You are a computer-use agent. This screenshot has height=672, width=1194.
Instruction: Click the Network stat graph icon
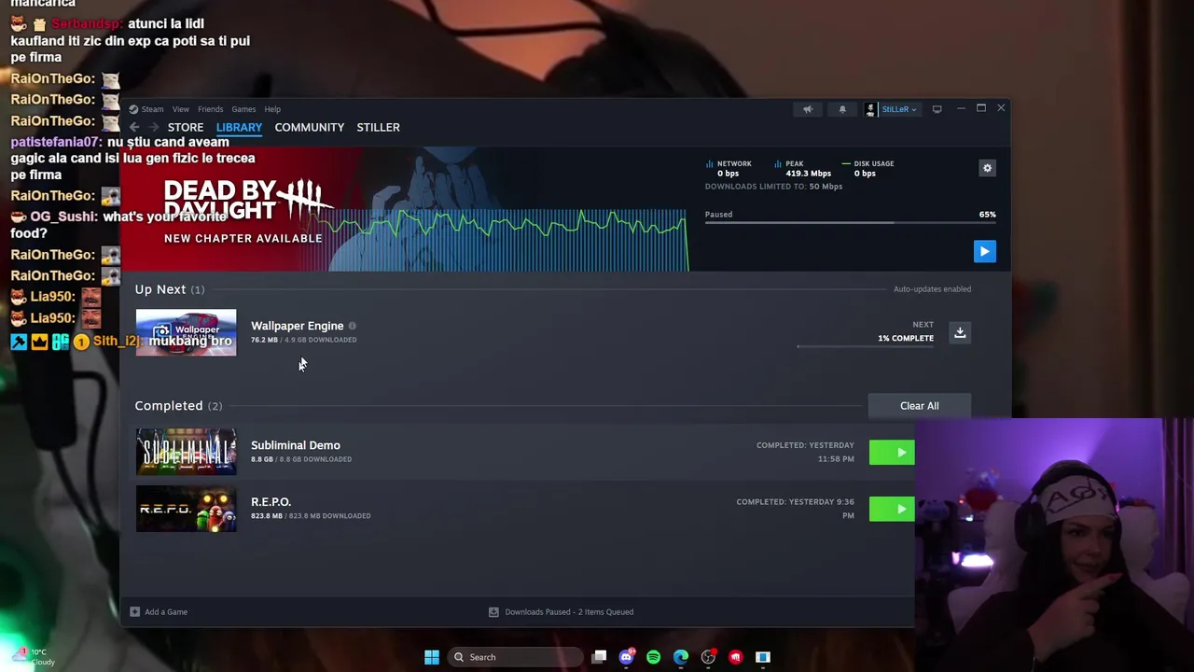[710, 163]
